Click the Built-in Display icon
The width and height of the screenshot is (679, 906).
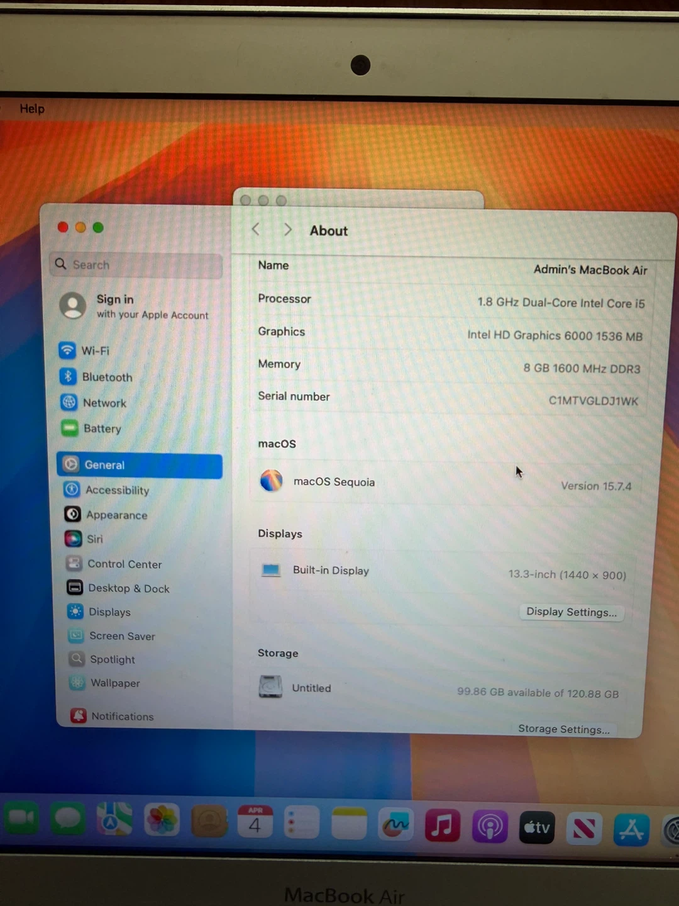(271, 570)
